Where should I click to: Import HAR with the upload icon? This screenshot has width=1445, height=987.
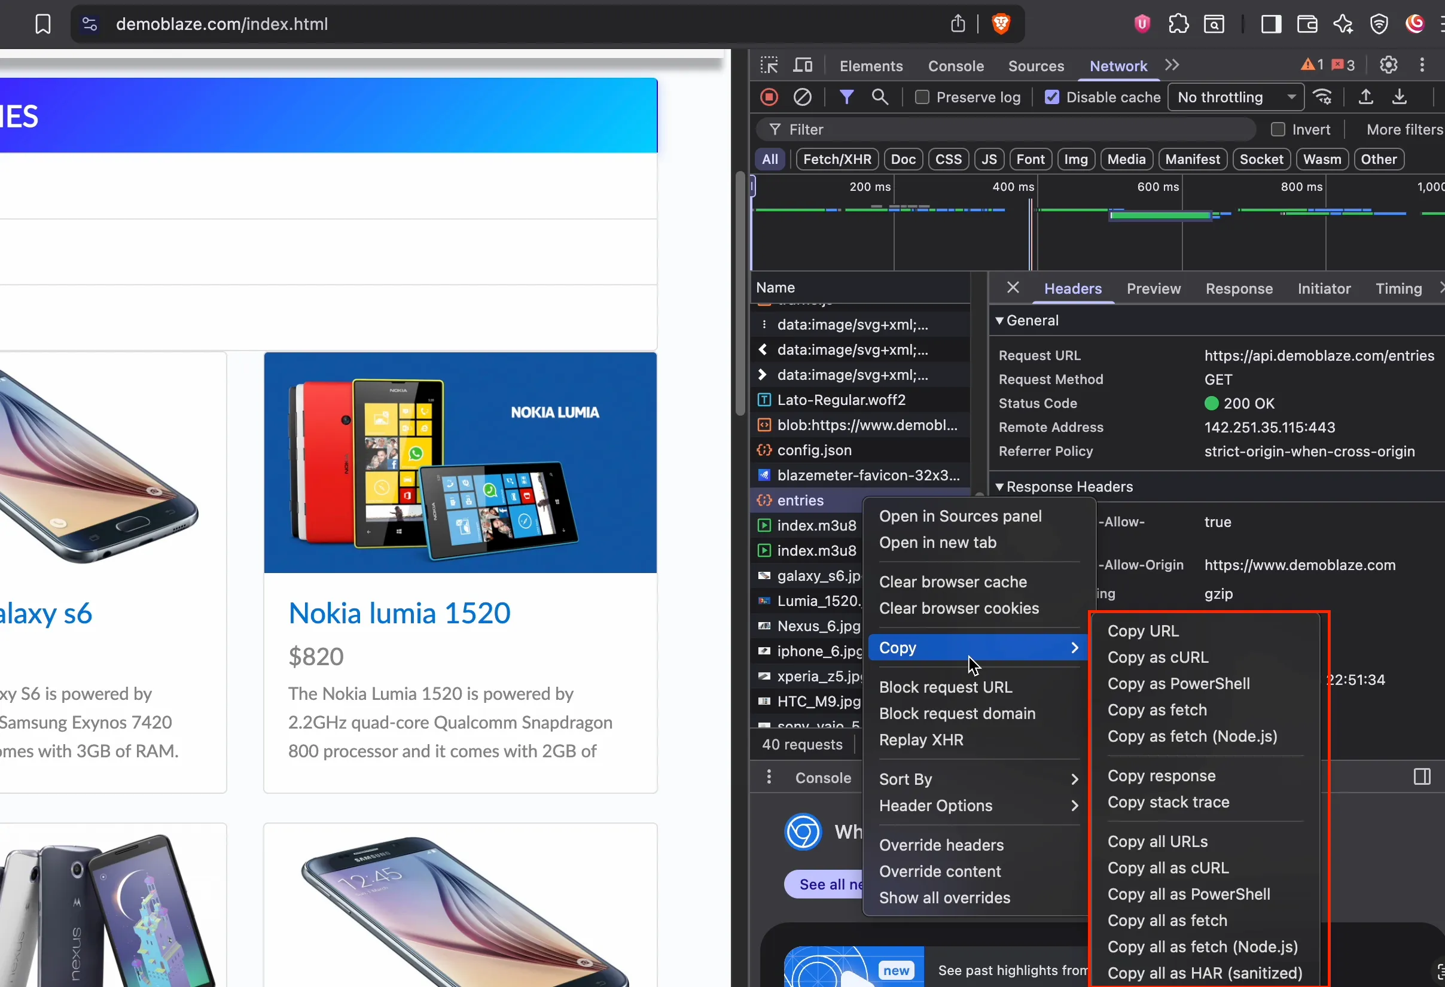click(x=1365, y=97)
